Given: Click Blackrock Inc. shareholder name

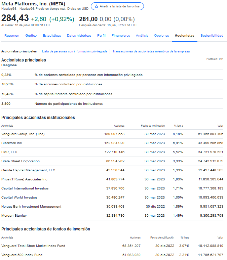Looking at the screenshot, I should (12, 143).
